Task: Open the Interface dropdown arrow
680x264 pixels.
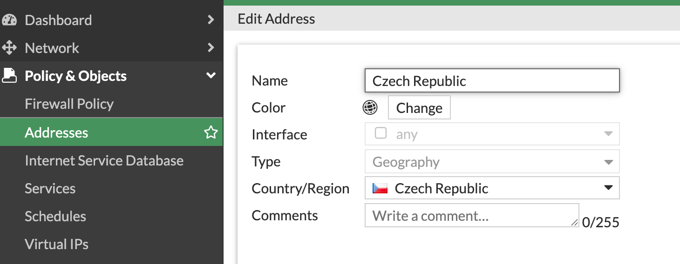Action: coord(608,134)
